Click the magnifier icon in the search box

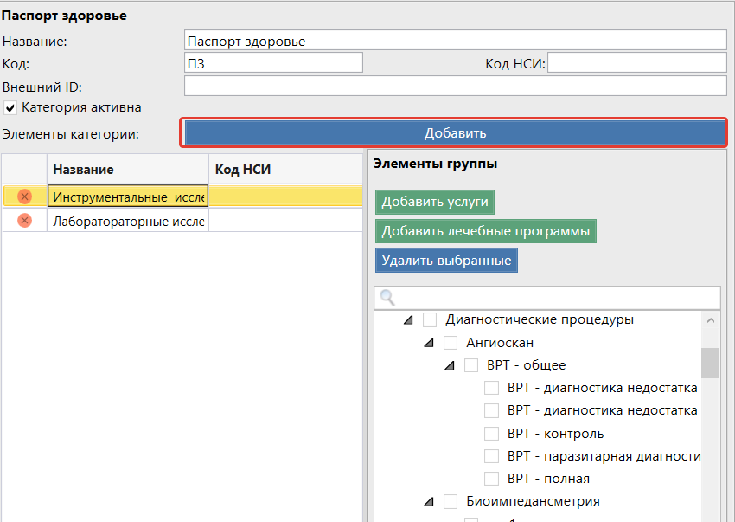(387, 298)
